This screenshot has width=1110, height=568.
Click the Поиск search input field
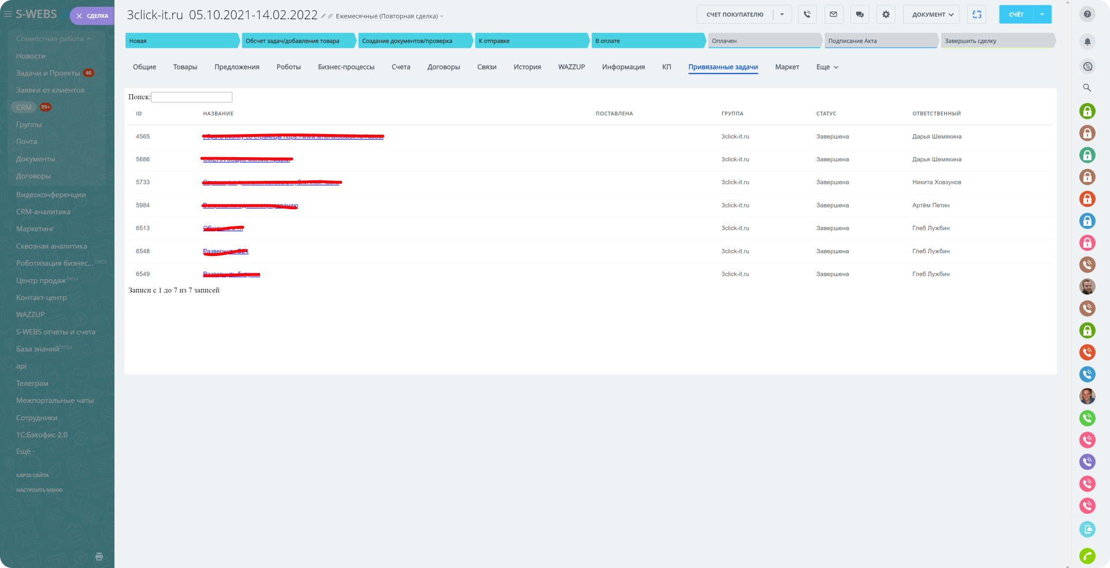191,97
